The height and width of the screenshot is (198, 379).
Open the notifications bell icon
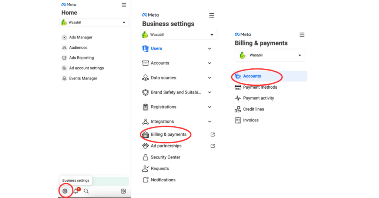click(x=76, y=191)
